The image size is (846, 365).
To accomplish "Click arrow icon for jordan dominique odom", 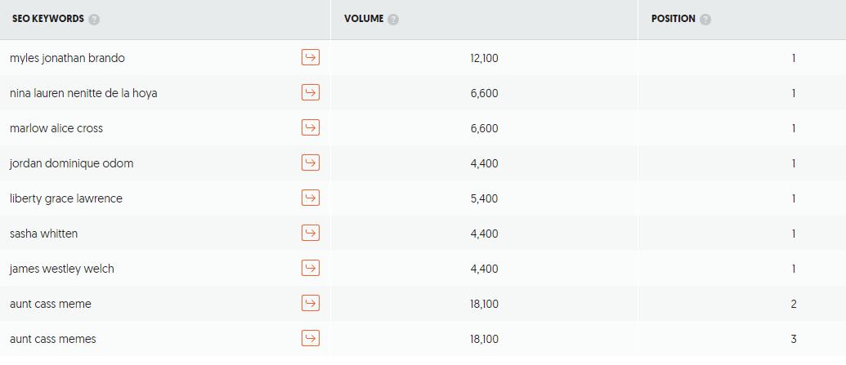I will pos(311,162).
